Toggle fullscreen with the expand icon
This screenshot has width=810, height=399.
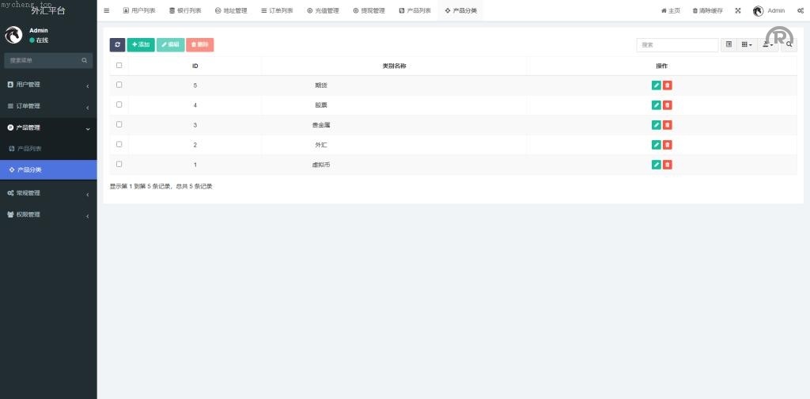[738, 11]
